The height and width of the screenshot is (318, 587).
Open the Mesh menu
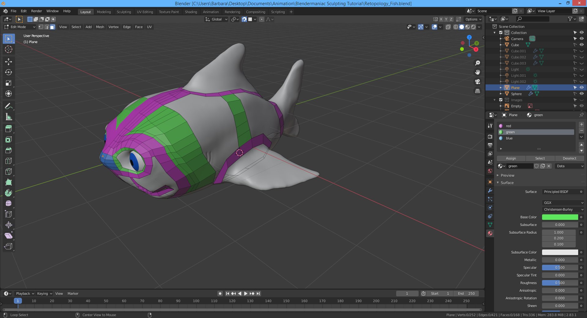pyautogui.click(x=100, y=27)
